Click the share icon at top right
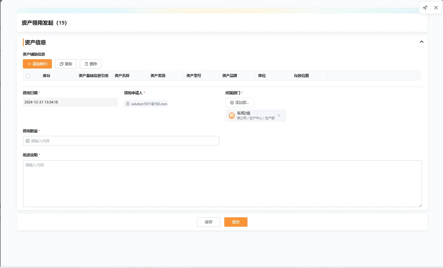 (x=425, y=8)
